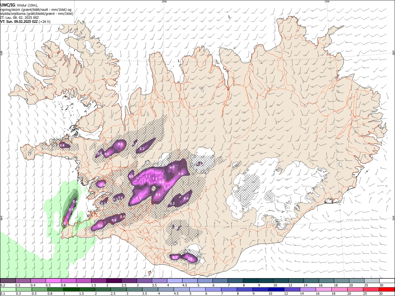Pick the lower rain scale swatch starting at 0.1
This screenshot has width=395, height=296.
(x=8, y=289)
